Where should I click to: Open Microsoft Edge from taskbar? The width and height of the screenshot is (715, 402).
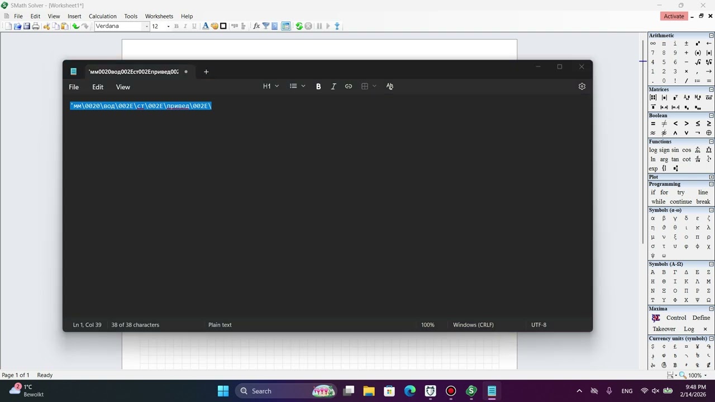click(x=410, y=391)
